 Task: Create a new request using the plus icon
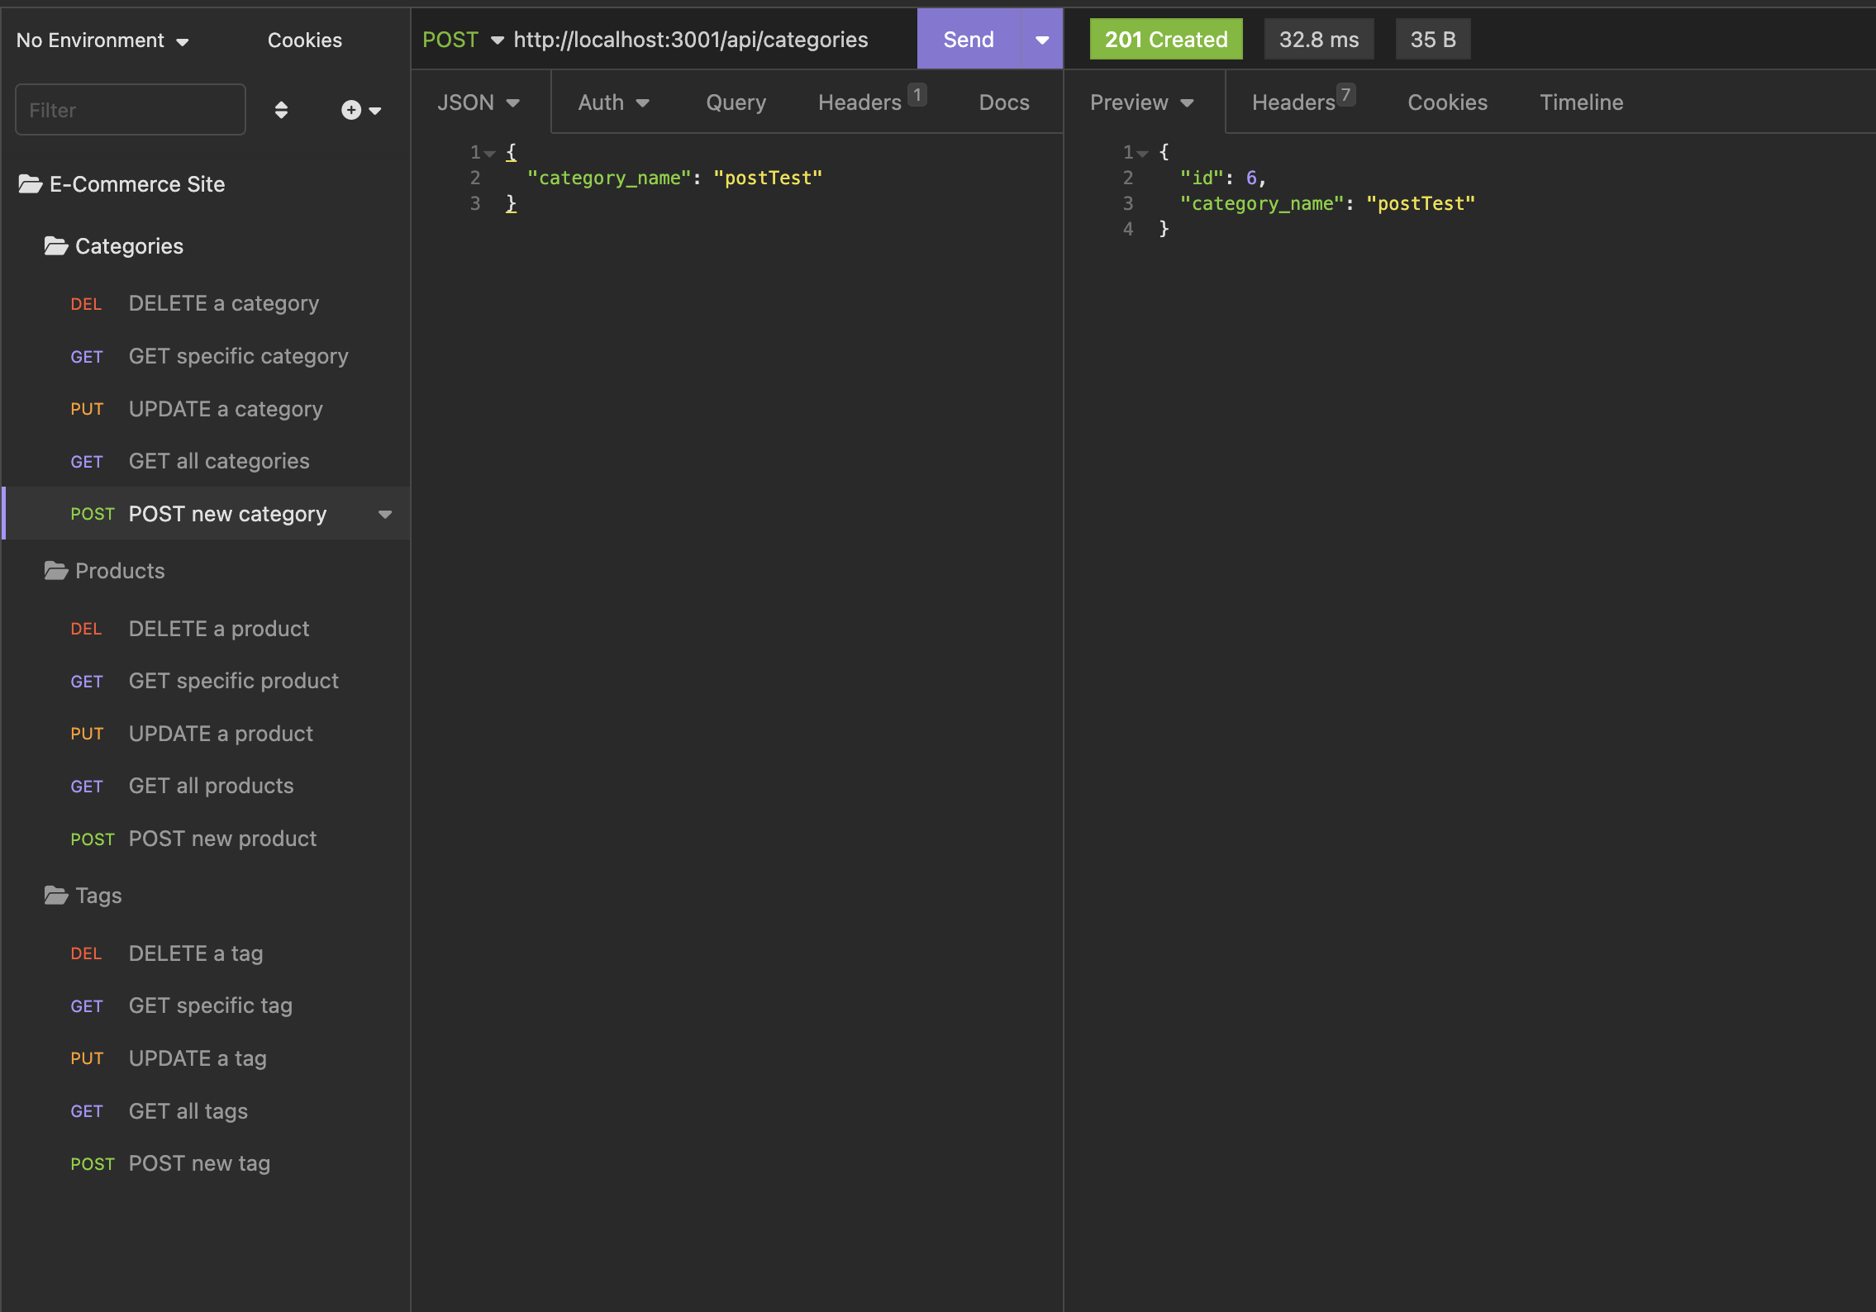[350, 109]
